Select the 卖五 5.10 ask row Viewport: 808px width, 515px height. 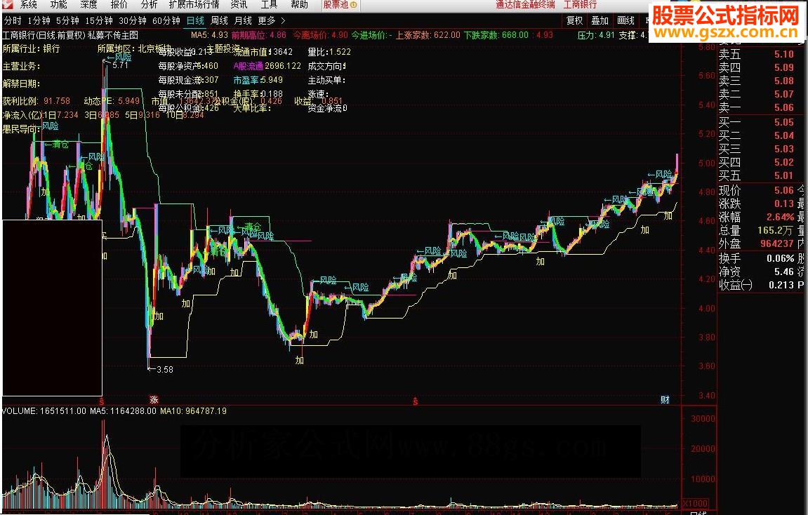[x=757, y=54]
